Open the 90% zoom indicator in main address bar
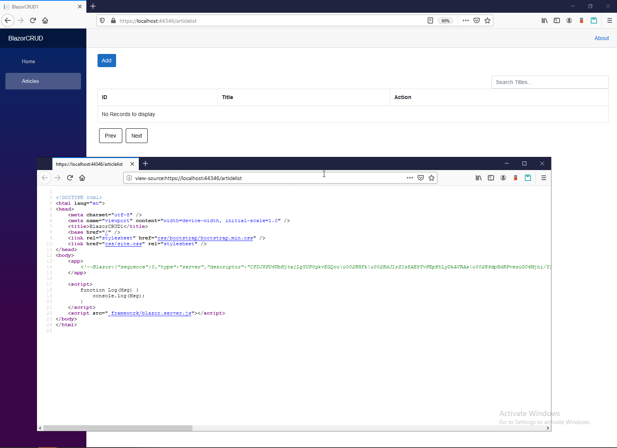617x448 pixels. 445,21
